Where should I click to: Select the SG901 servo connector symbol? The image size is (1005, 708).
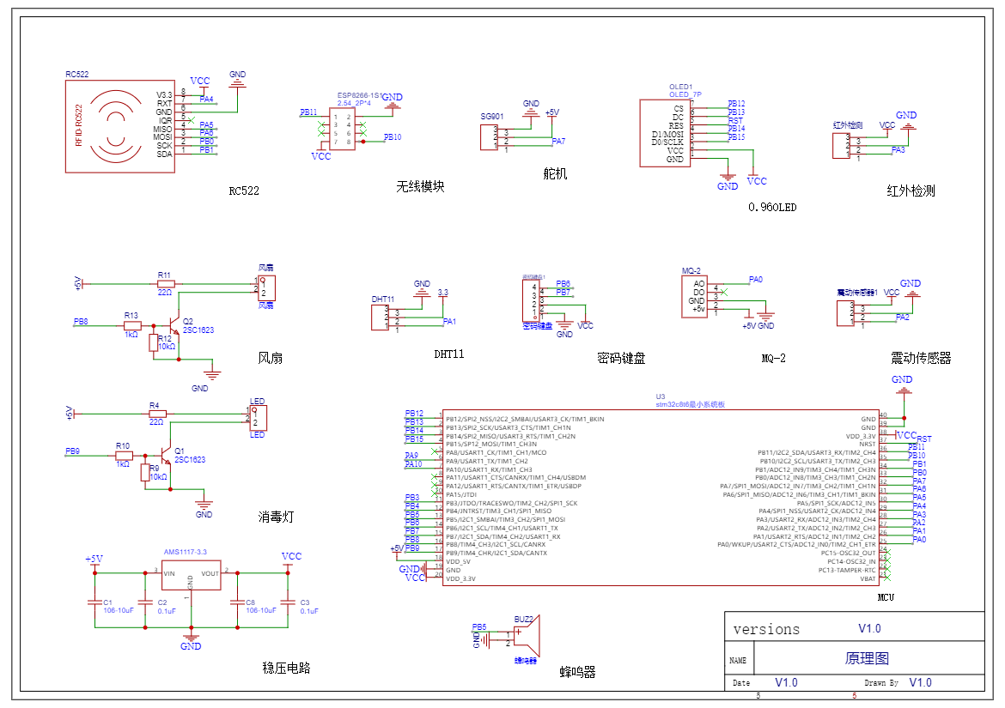pyautogui.click(x=489, y=137)
